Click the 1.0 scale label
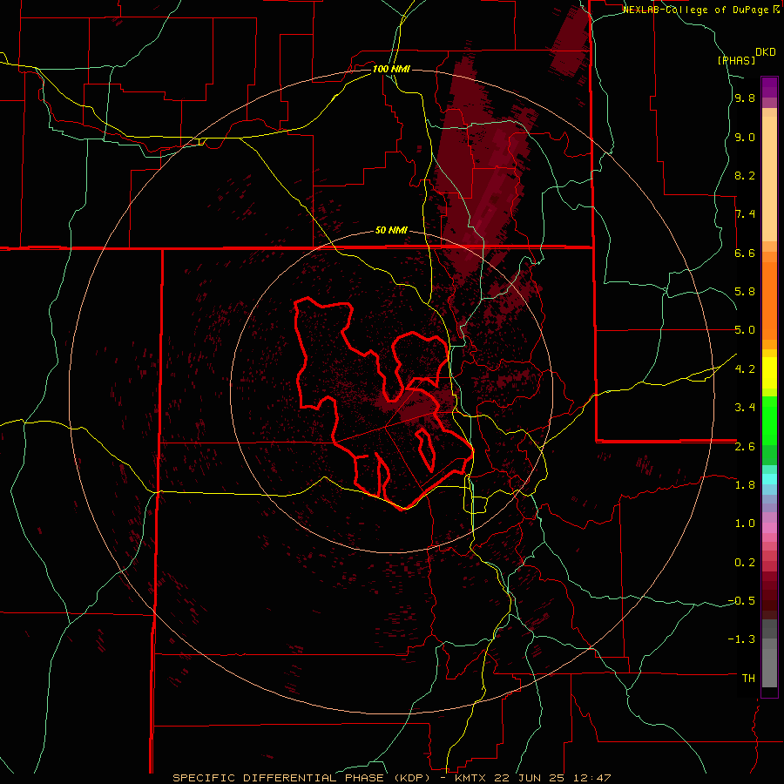 [x=745, y=524]
